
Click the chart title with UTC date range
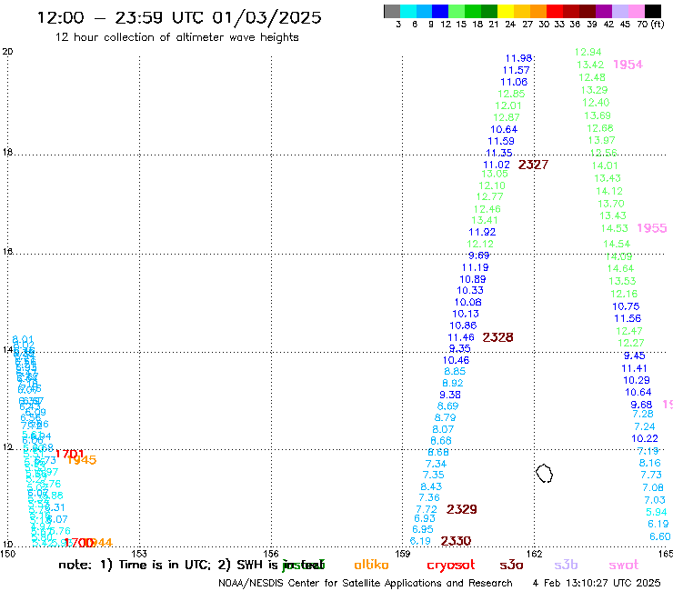(x=179, y=17)
